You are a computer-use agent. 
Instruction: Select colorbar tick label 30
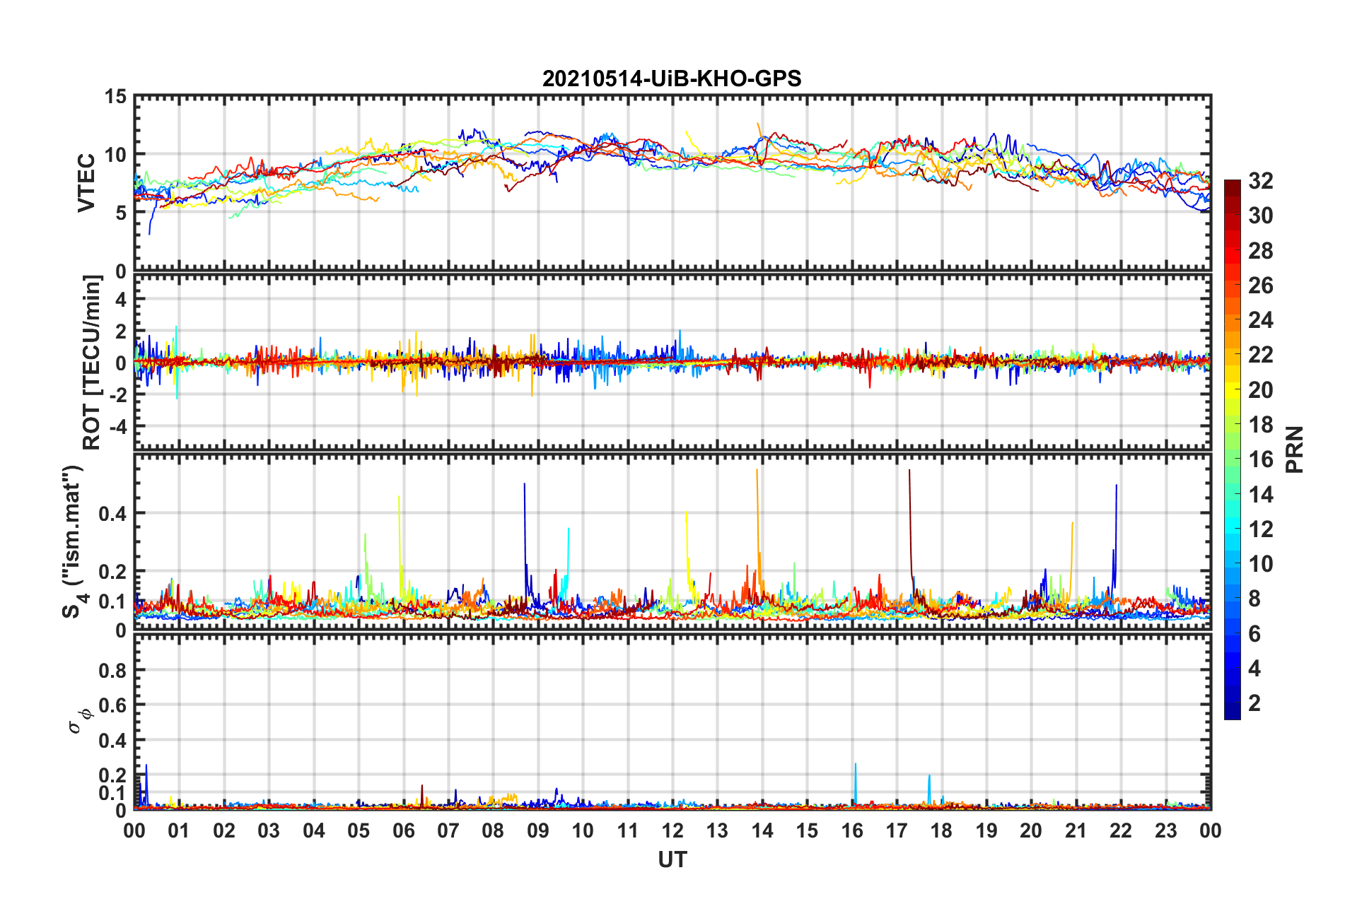[x=1261, y=216]
